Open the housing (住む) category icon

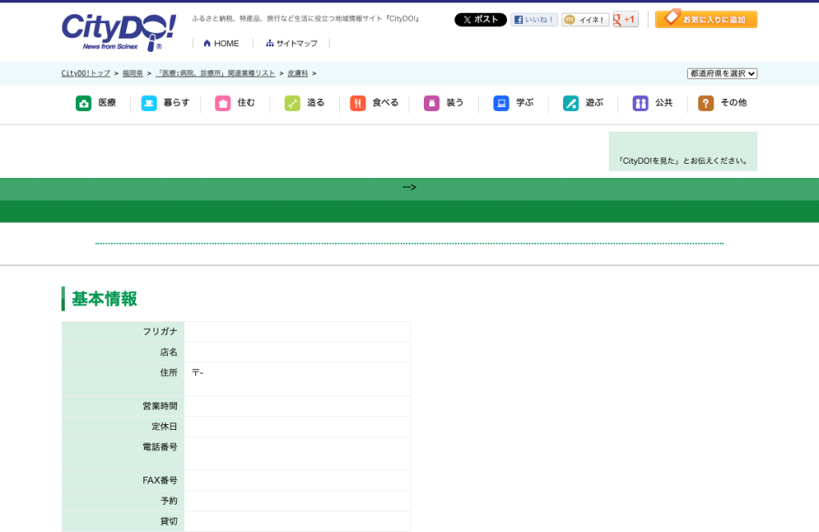click(222, 103)
